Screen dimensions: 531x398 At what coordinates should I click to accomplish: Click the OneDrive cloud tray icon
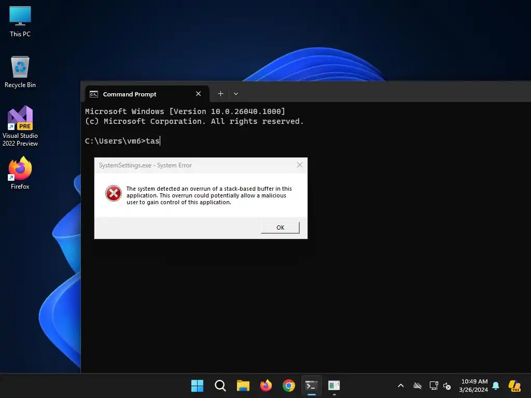pyautogui.click(x=417, y=386)
